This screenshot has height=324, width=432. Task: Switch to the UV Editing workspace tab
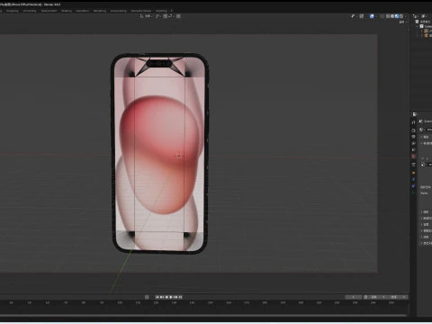[x=30, y=11]
